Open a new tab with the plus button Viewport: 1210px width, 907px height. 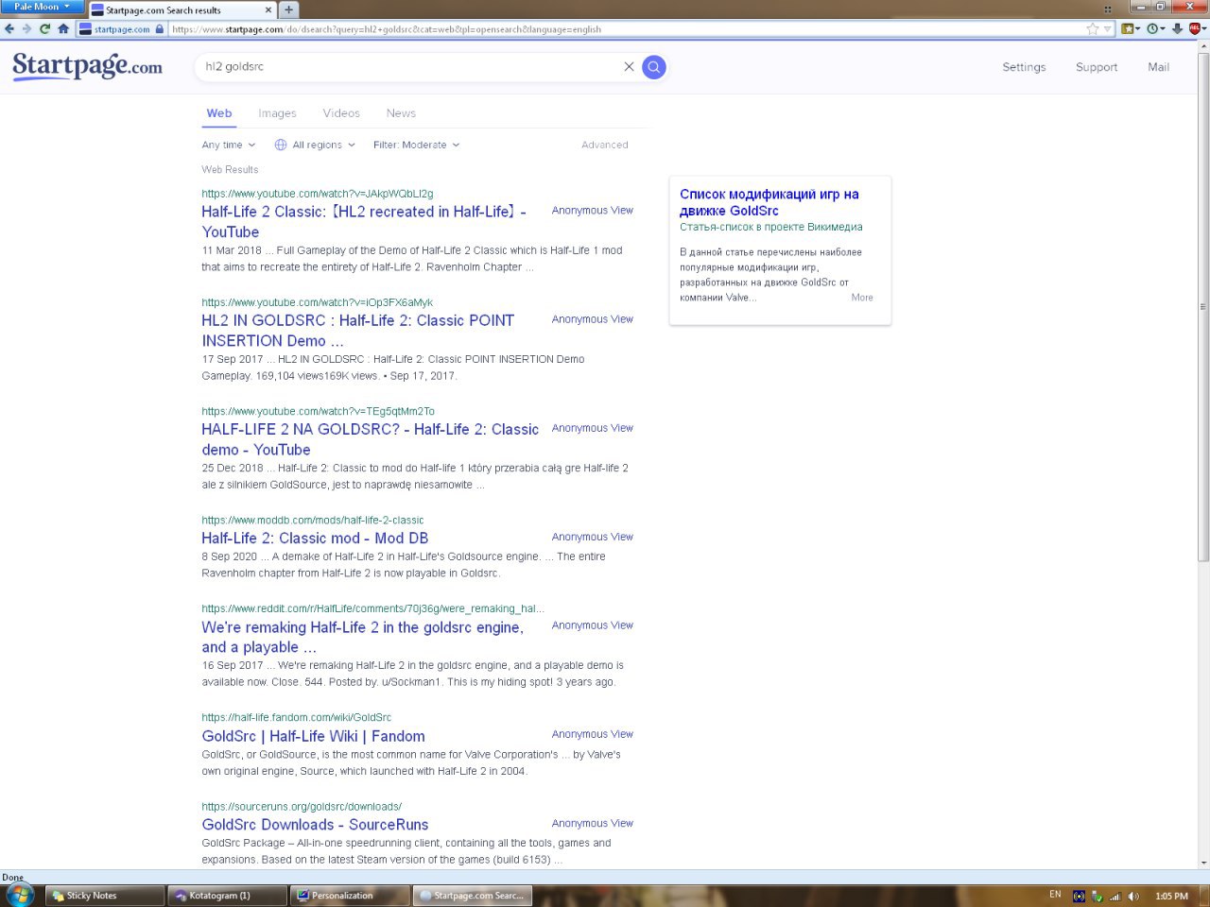point(288,9)
